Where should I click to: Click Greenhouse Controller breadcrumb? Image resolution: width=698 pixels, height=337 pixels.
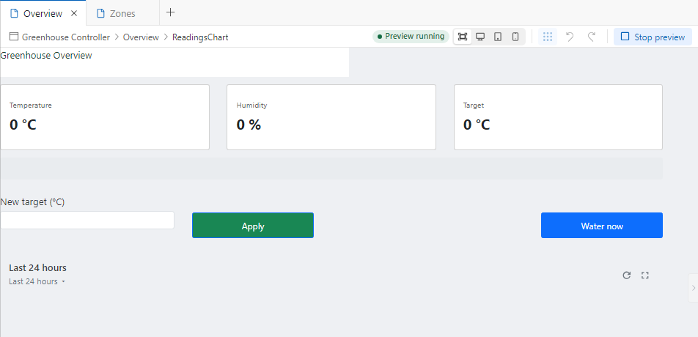(66, 37)
